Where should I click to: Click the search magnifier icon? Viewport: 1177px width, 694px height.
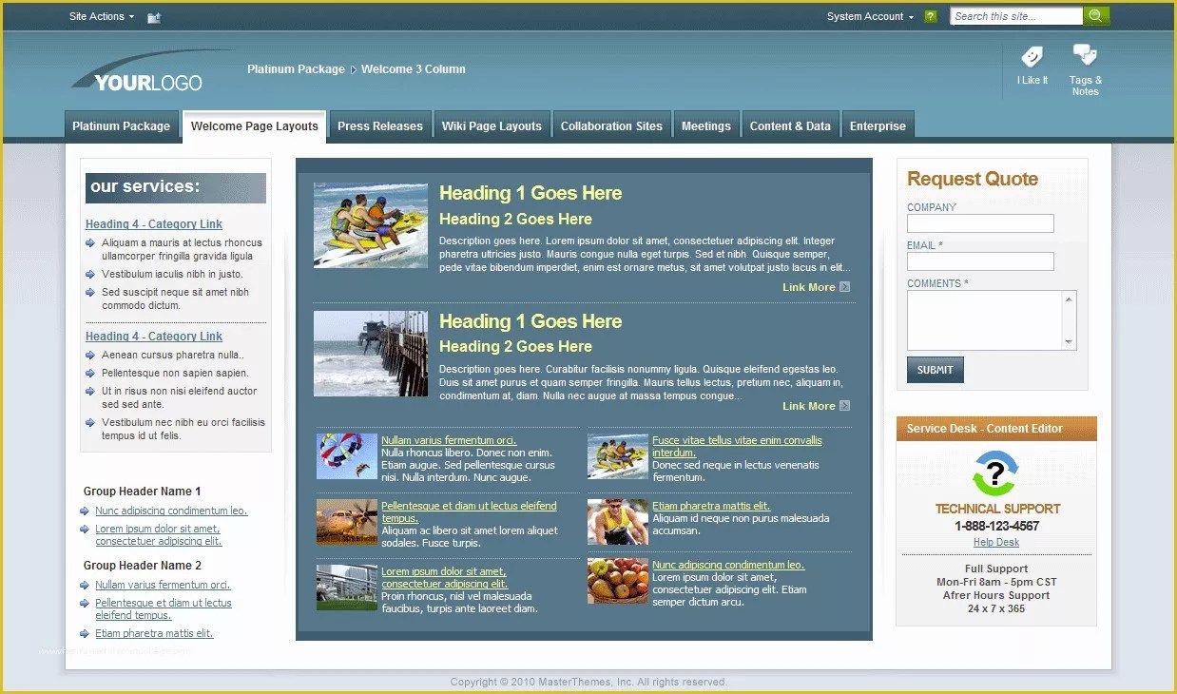pyautogui.click(x=1098, y=15)
